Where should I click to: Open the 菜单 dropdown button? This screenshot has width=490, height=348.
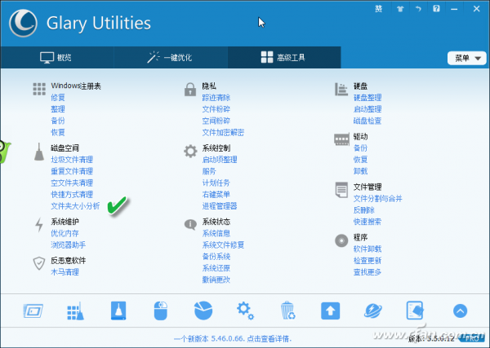[467, 58]
